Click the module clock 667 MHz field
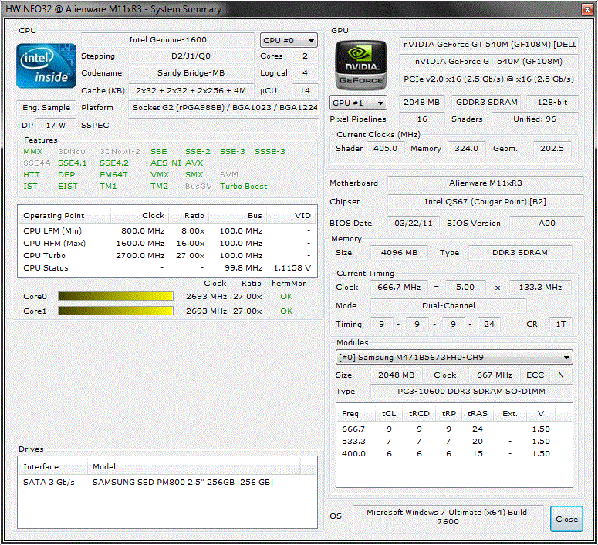The width and height of the screenshot is (598, 545). [495, 375]
